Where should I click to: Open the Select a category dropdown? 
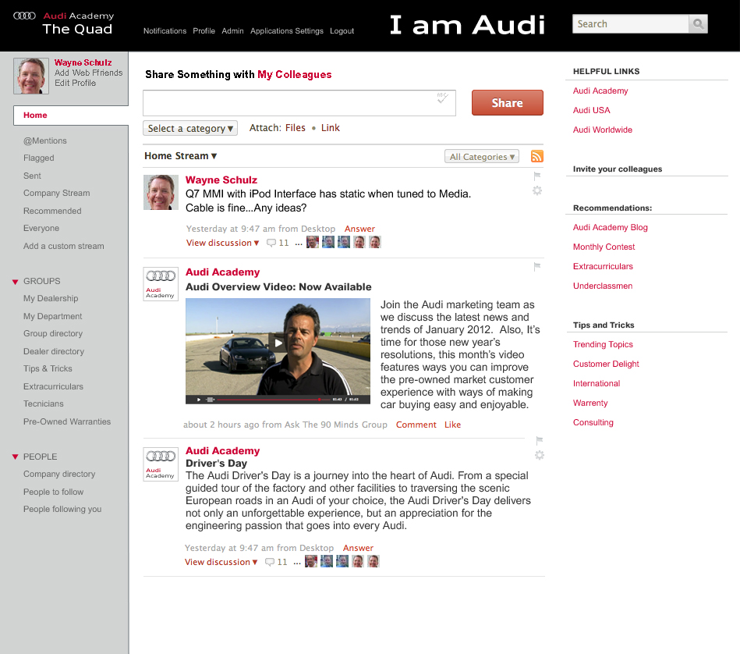click(190, 129)
